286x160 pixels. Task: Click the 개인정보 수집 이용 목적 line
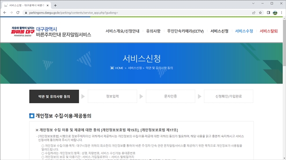(x=142, y=147)
